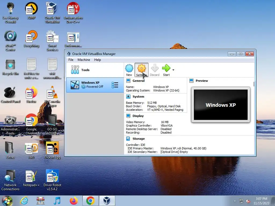Screen dimensions: 275x206
Task: Click the network tray icon
Action: [x=241, y=201]
